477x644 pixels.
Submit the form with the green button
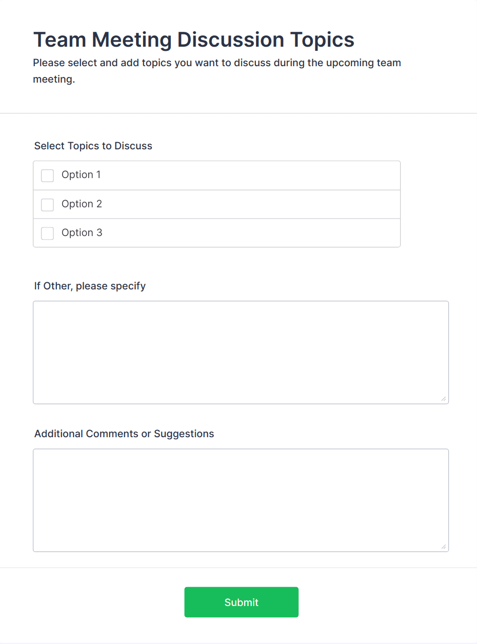241,602
